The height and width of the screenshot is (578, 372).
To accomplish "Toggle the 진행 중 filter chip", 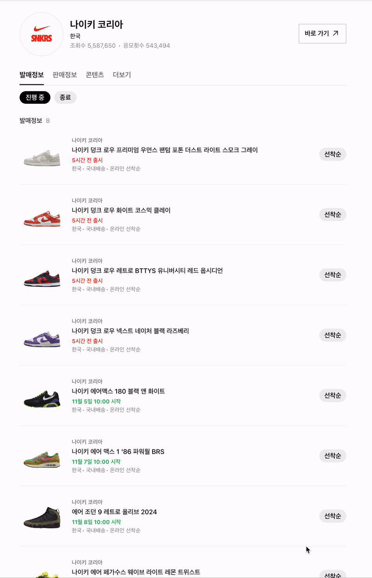I will [x=35, y=97].
